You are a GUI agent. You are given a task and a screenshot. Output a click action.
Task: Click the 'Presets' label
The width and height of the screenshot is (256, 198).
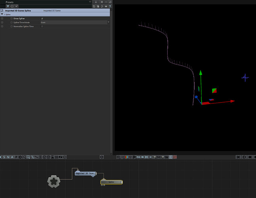10,2
